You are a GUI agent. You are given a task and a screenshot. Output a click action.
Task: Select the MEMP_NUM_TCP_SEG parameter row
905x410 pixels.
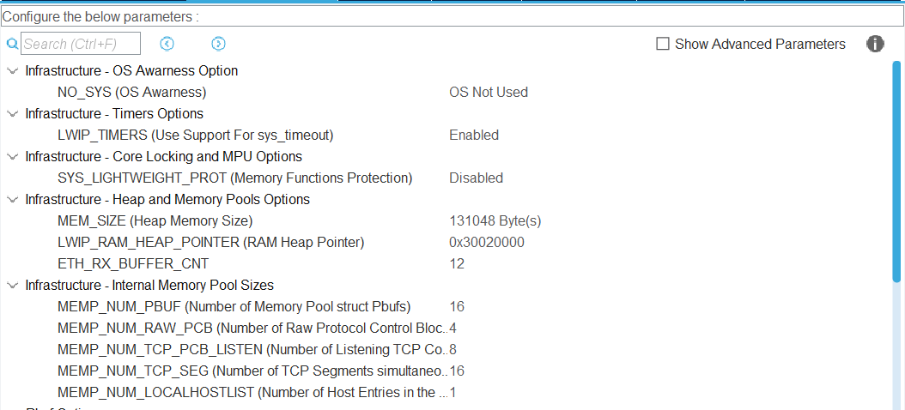point(252,371)
